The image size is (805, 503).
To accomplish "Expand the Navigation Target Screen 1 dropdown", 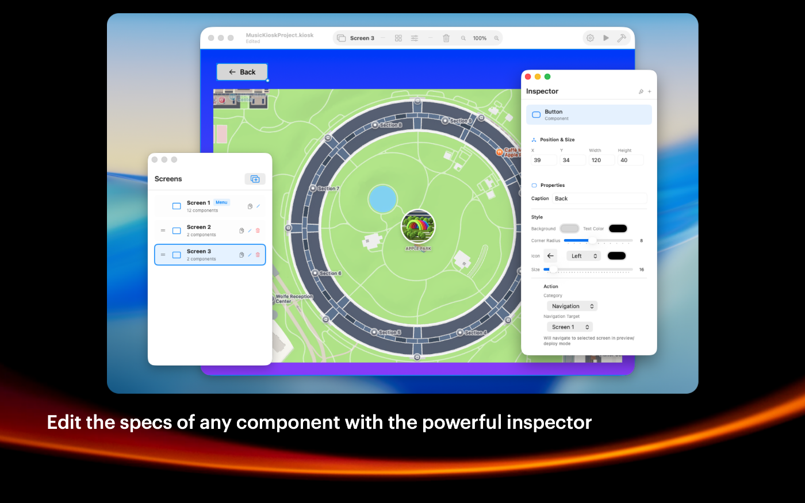I will tap(569, 327).
